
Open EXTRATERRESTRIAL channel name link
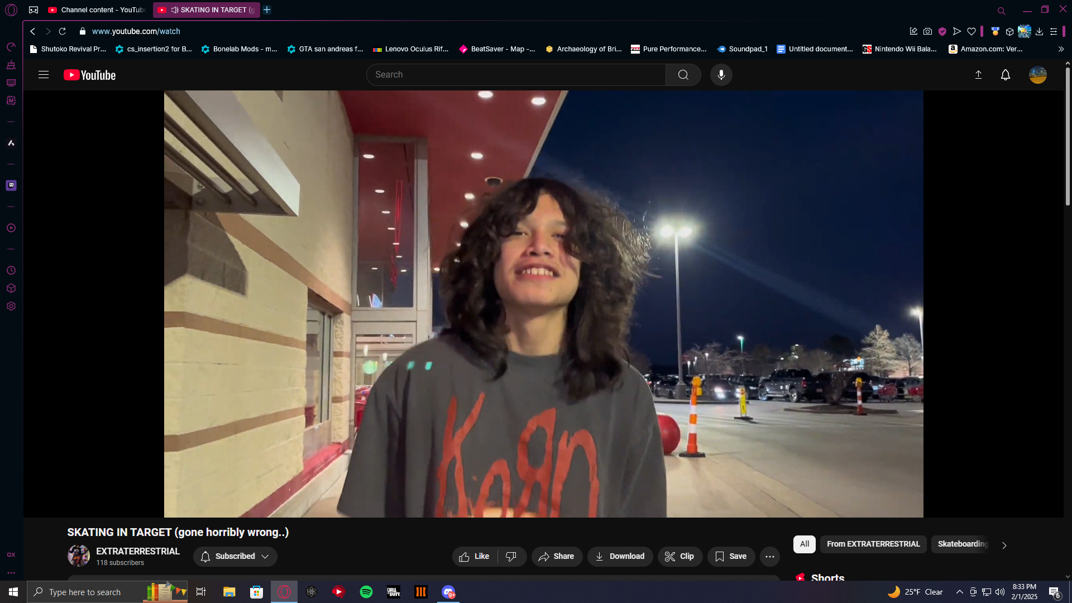click(138, 552)
